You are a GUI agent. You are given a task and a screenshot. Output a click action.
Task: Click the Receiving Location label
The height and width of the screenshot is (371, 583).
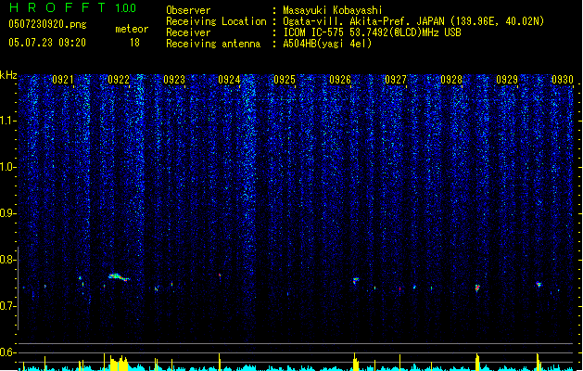216,21
